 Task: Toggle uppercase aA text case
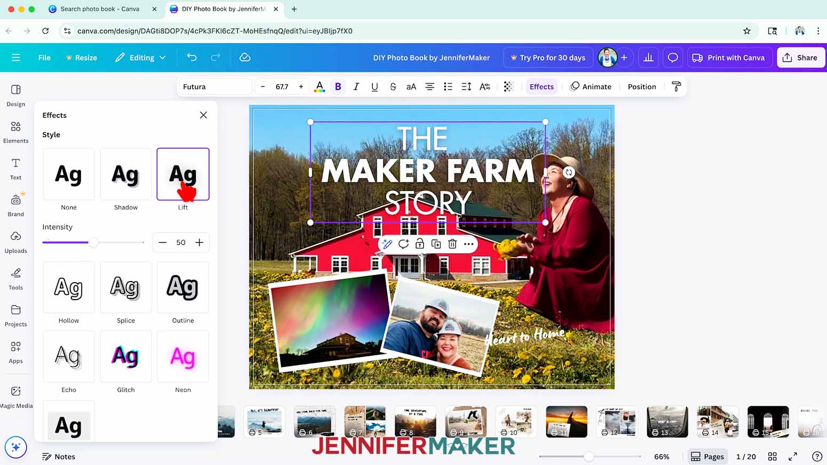click(x=411, y=87)
